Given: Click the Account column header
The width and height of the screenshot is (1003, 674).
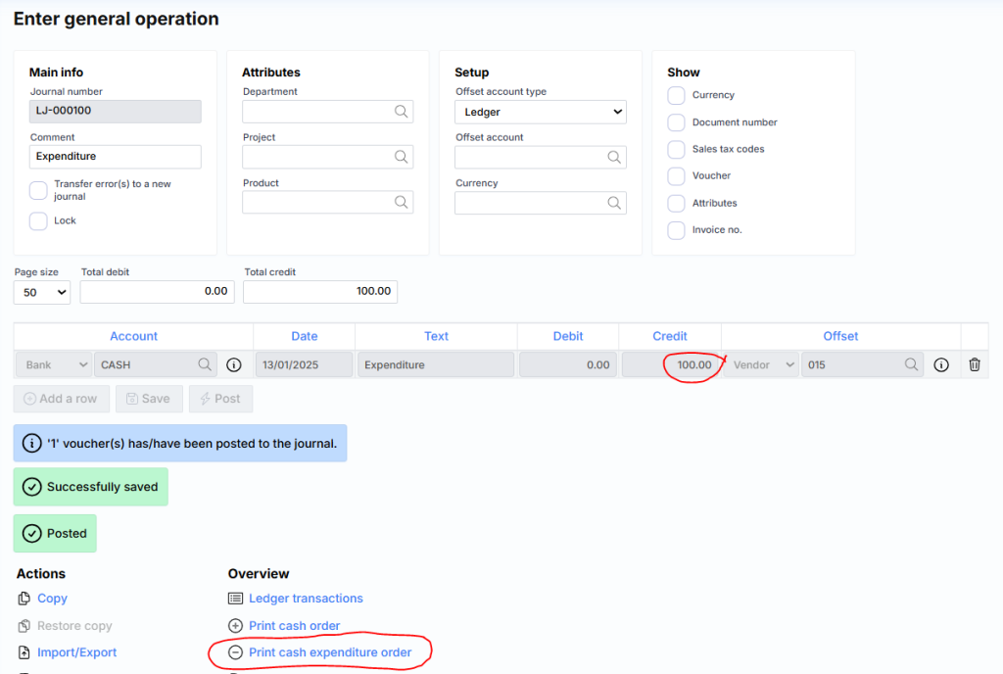Looking at the screenshot, I should coord(133,336).
